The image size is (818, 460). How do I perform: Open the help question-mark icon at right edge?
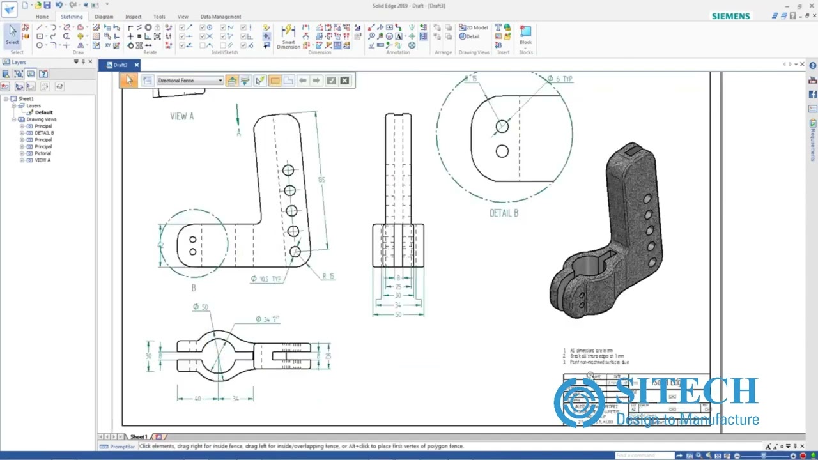[x=813, y=65]
